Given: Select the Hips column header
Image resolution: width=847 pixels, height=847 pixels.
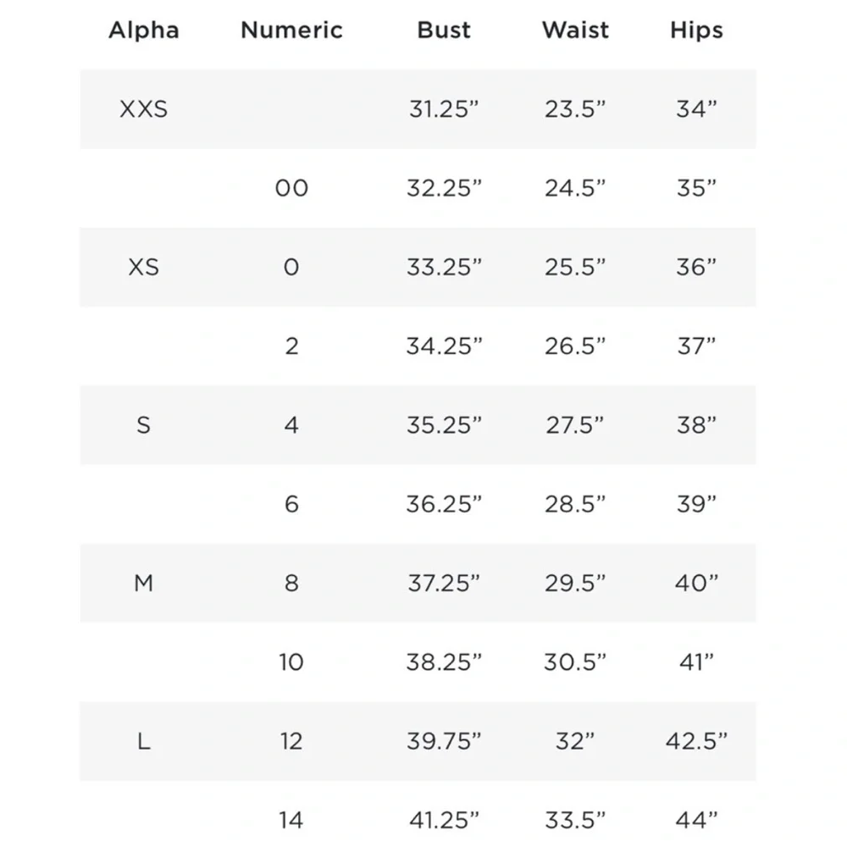Looking at the screenshot, I should point(696,30).
